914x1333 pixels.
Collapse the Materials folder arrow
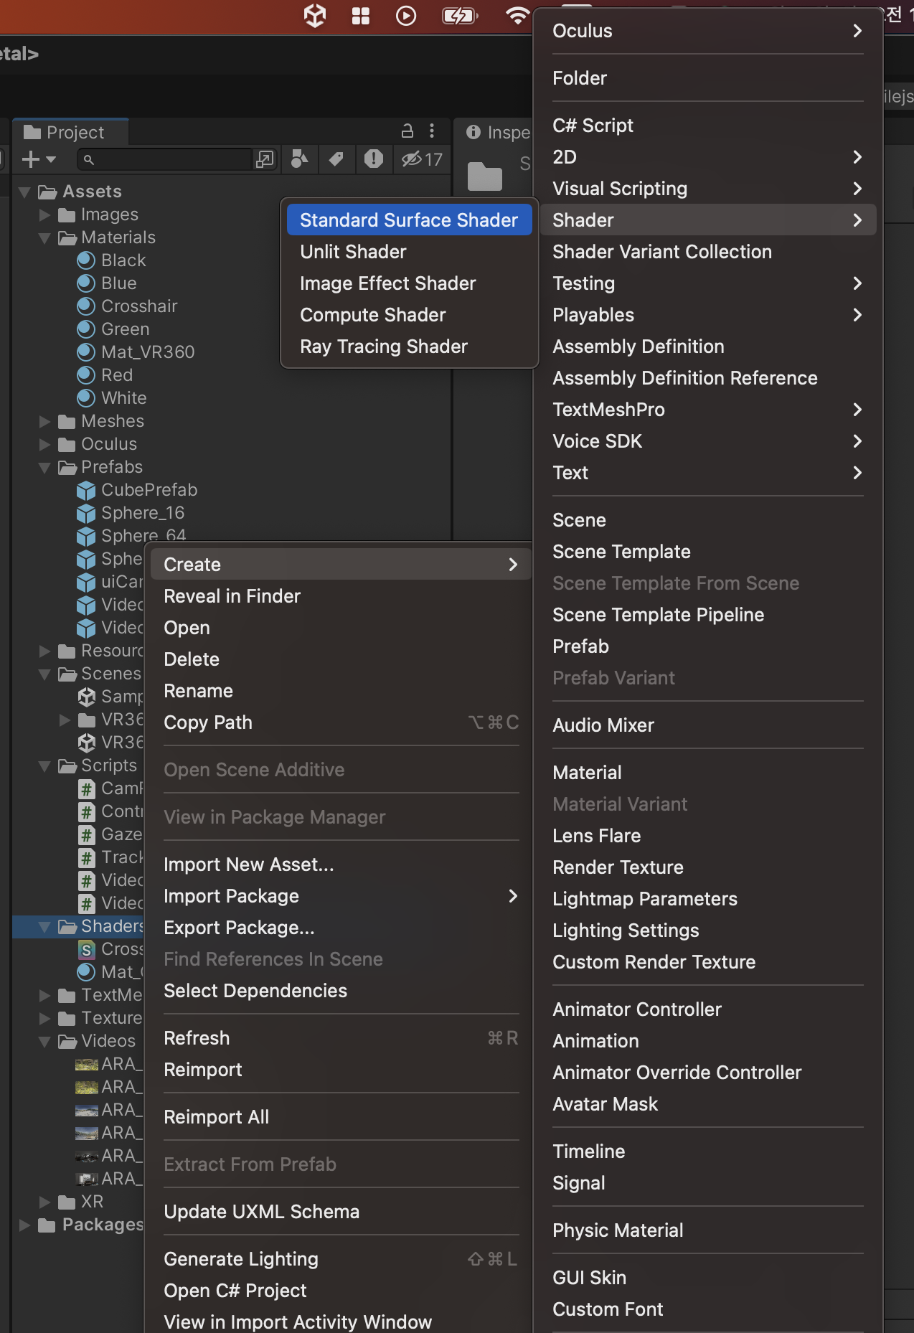pos(44,238)
